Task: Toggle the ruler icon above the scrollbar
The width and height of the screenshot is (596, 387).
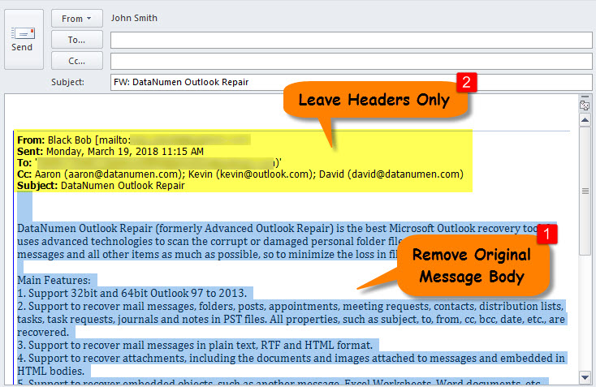Action: [x=584, y=105]
